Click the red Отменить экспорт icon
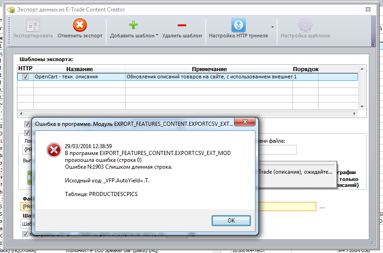This screenshot has height=253, width=383. 80,25
